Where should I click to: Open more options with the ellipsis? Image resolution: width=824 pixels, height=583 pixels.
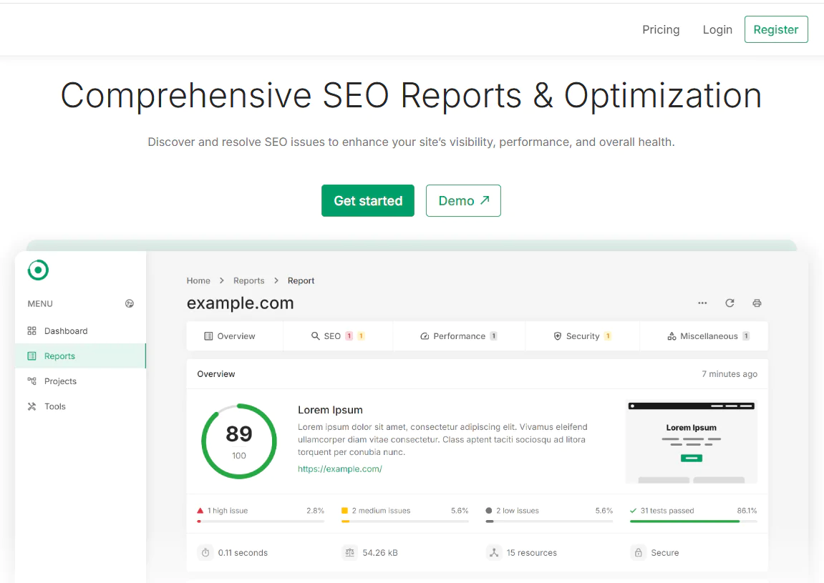click(702, 303)
